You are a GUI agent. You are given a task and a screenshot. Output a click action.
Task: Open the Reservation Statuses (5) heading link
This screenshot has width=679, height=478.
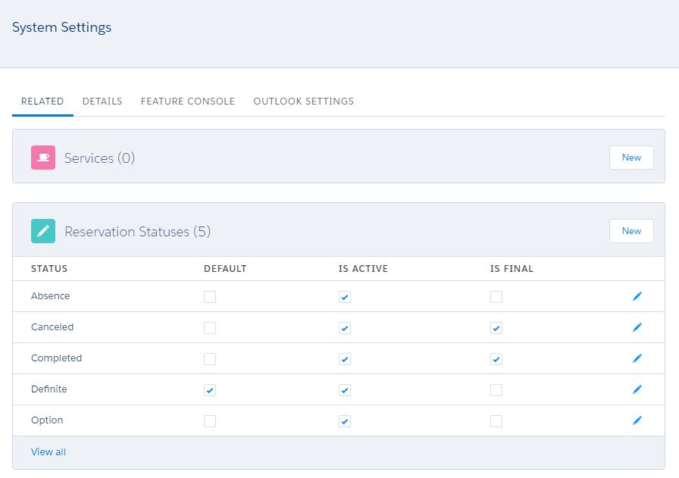click(137, 232)
